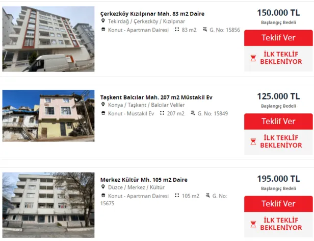Viewport: 314px width, 241px height.
Task: Click hourglass icon in the 195.000 TL listing
Action: pyautogui.click(x=253, y=224)
